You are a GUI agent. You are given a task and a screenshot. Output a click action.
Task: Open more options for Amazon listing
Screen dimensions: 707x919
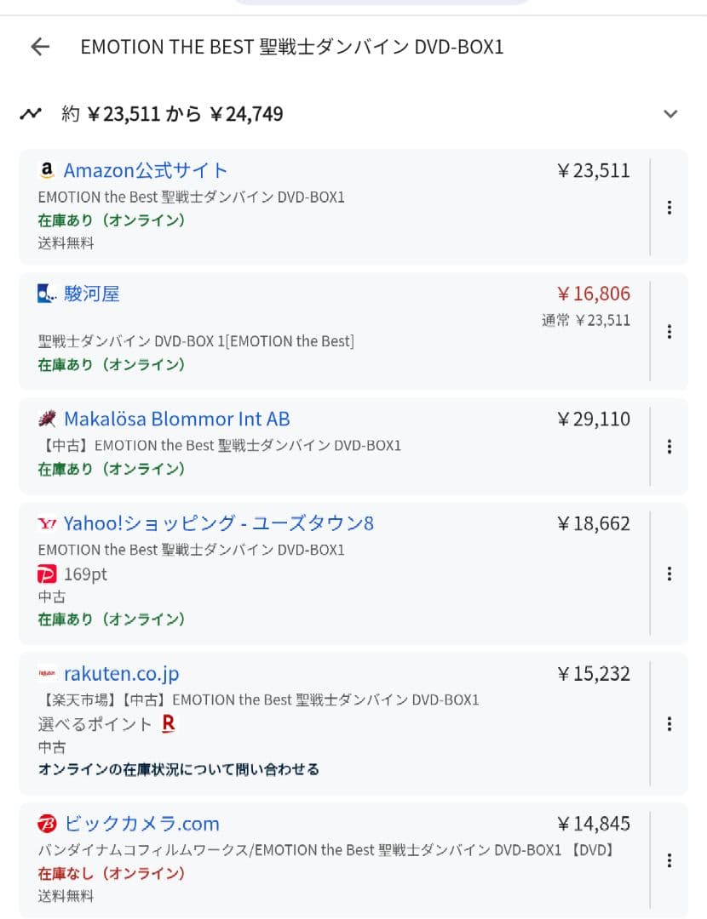(670, 207)
